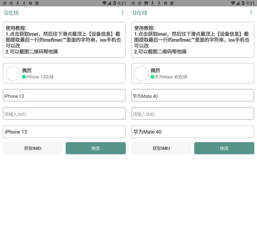This screenshot has width=257, height=228.
Task: Focus the 请输入IMEI field in right screen
Action: pos(193,114)
